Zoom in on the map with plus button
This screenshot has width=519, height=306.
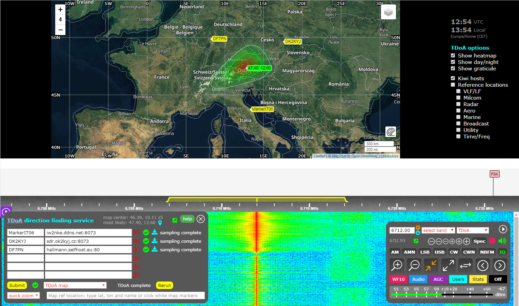click(x=60, y=10)
